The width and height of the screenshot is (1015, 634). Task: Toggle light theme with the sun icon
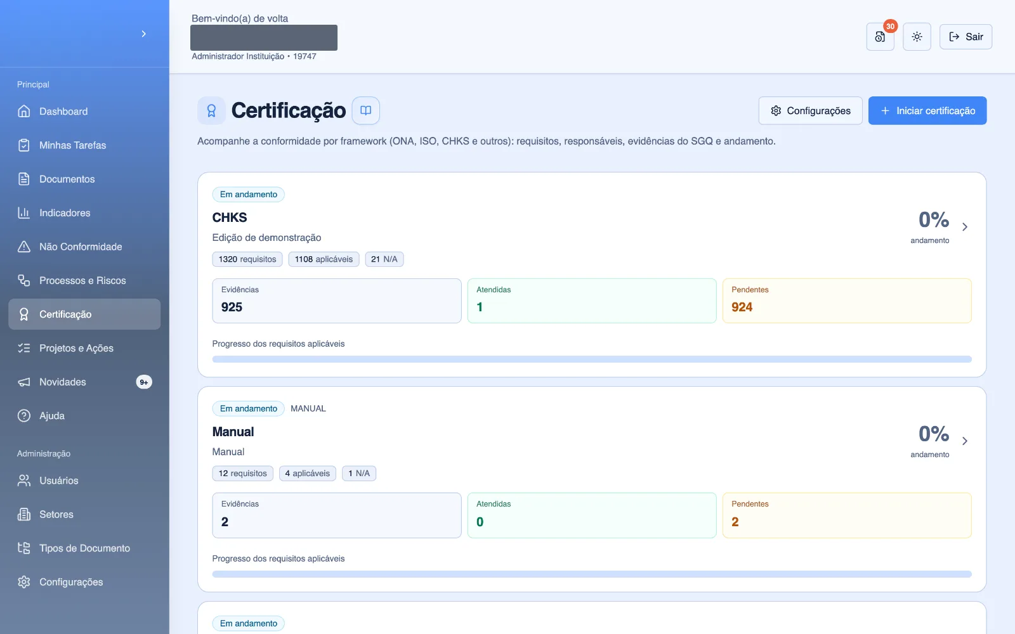tap(917, 37)
